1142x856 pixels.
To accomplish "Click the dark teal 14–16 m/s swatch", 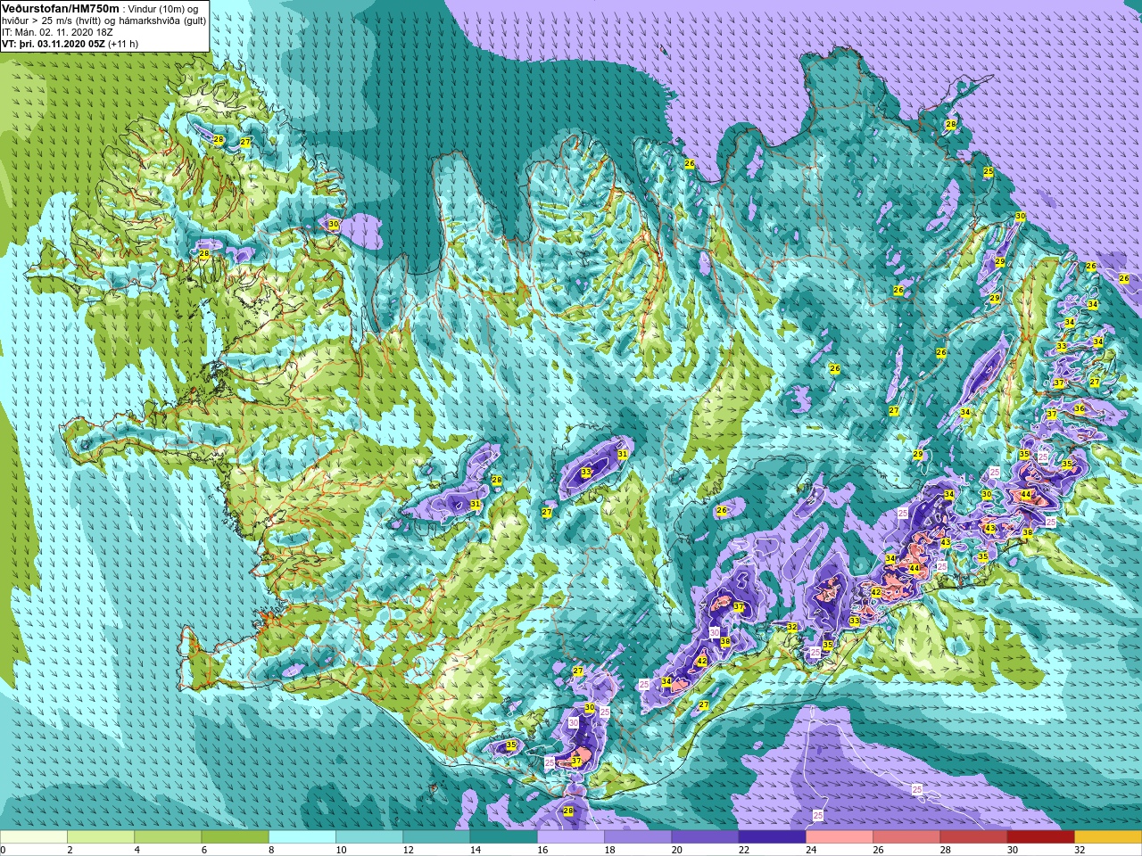I will click(503, 837).
